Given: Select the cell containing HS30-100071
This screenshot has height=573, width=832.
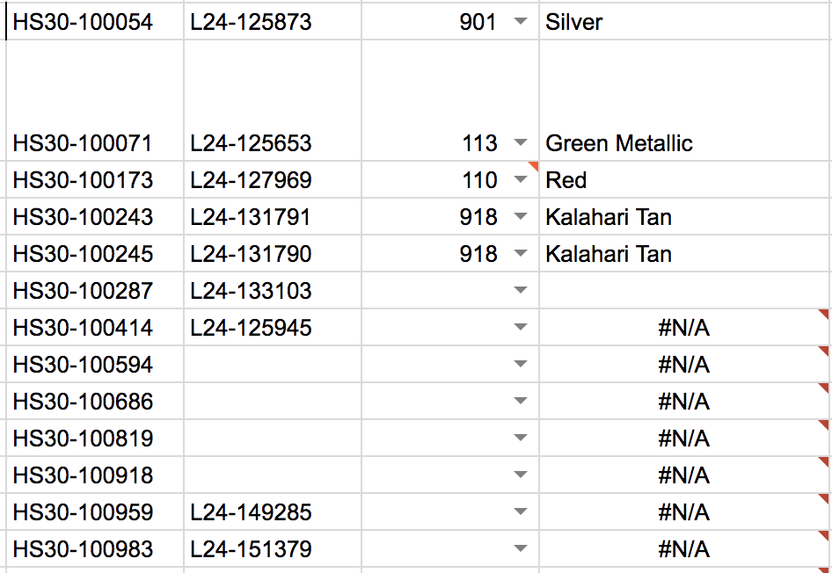Looking at the screenshot, I should 83,143.
